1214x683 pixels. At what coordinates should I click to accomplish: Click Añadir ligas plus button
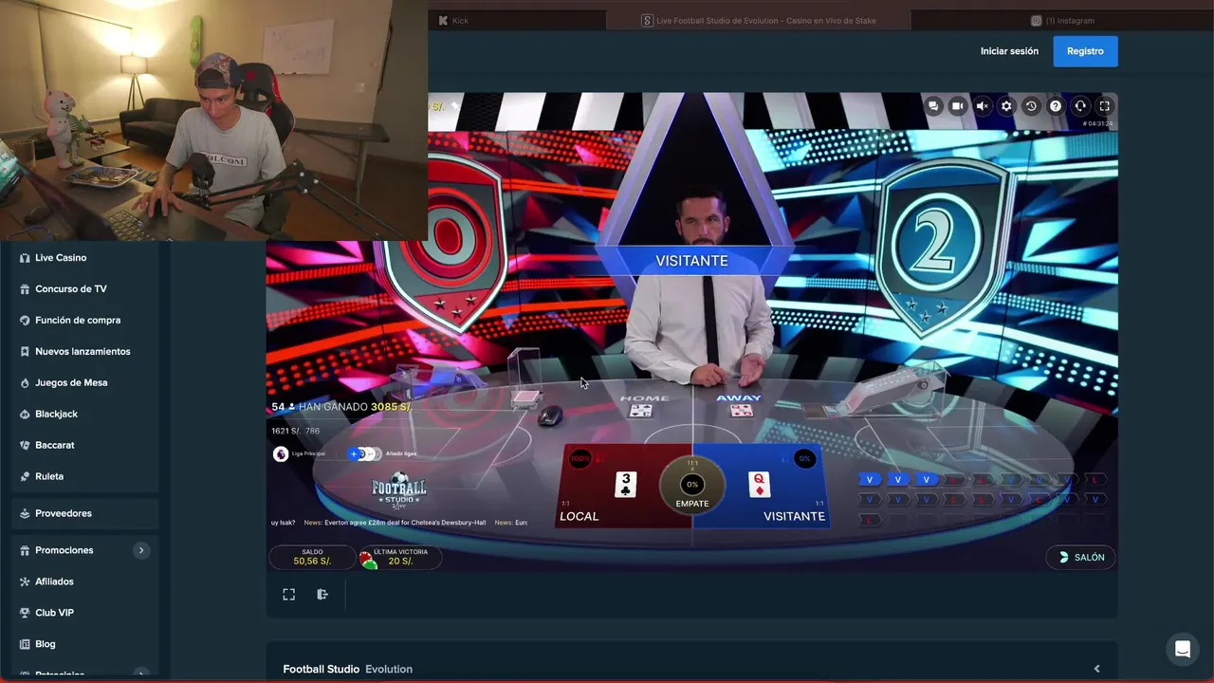click(x=354, y=453)
